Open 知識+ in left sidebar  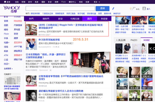click(6, 42)
